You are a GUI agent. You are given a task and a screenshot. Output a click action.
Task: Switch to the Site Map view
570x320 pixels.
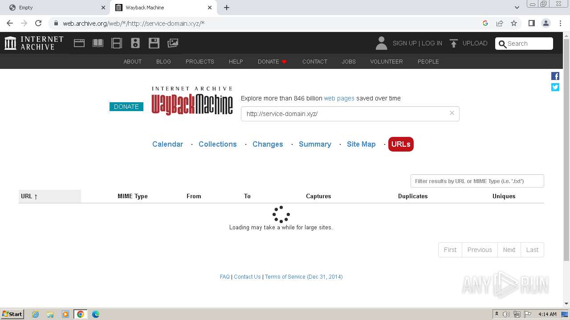(361, 144)
